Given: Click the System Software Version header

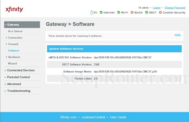Looking at the screenshot, I should click(114, 49).
